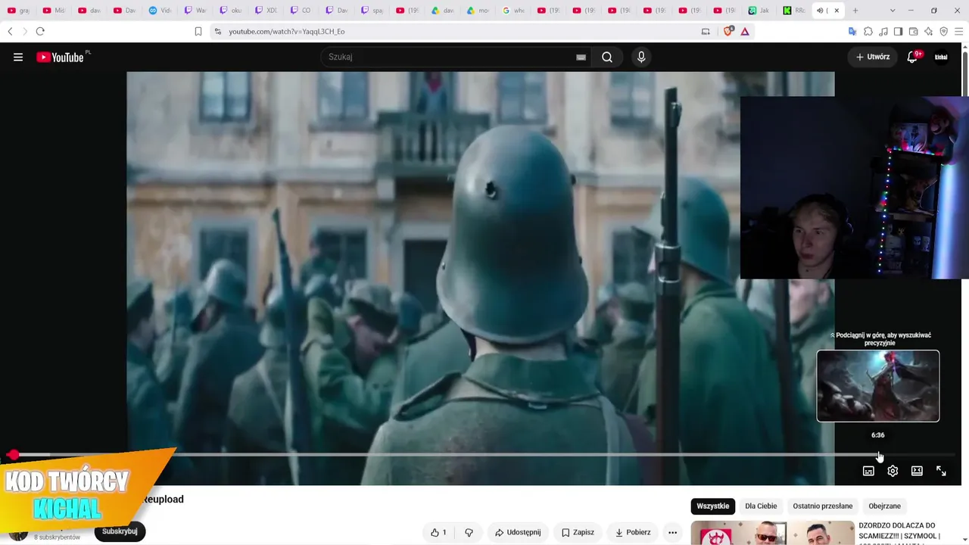Image resolution: width=969 pixels, height=545 pixels.
Task: Open the Brave Wallet icon
Action: (913, 31)
